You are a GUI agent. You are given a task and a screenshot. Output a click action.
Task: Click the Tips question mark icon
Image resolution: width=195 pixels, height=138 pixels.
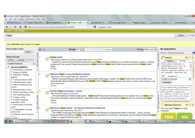(189, 35)
